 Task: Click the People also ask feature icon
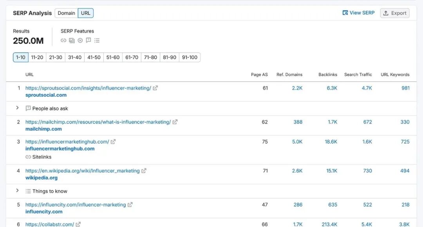tap(88, 40)
